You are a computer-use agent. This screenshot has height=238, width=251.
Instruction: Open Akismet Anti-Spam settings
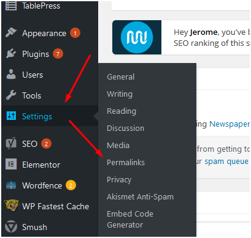click(x=140, y=197)
